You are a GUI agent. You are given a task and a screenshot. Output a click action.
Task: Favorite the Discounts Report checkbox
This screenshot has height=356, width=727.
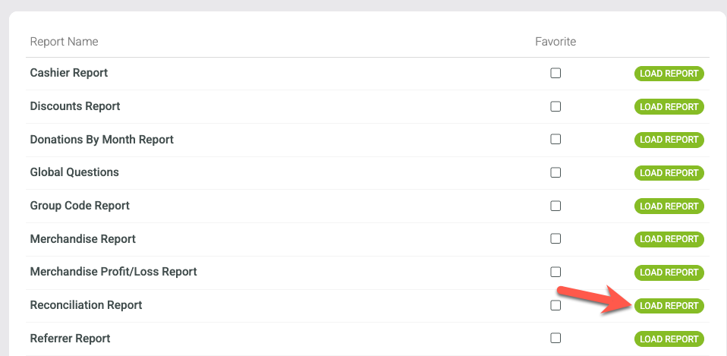(555, 106)
